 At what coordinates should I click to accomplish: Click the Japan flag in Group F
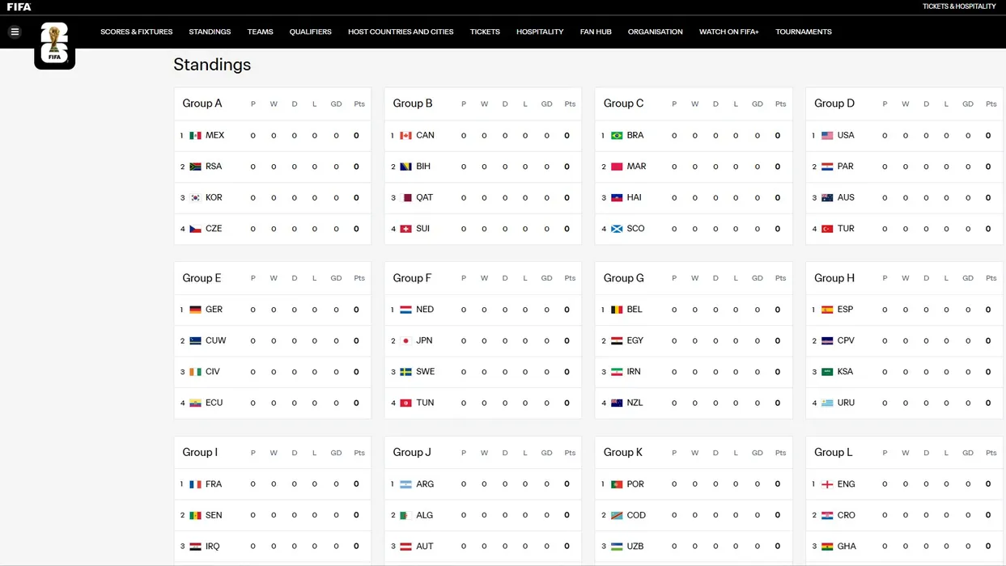(405, 341)
